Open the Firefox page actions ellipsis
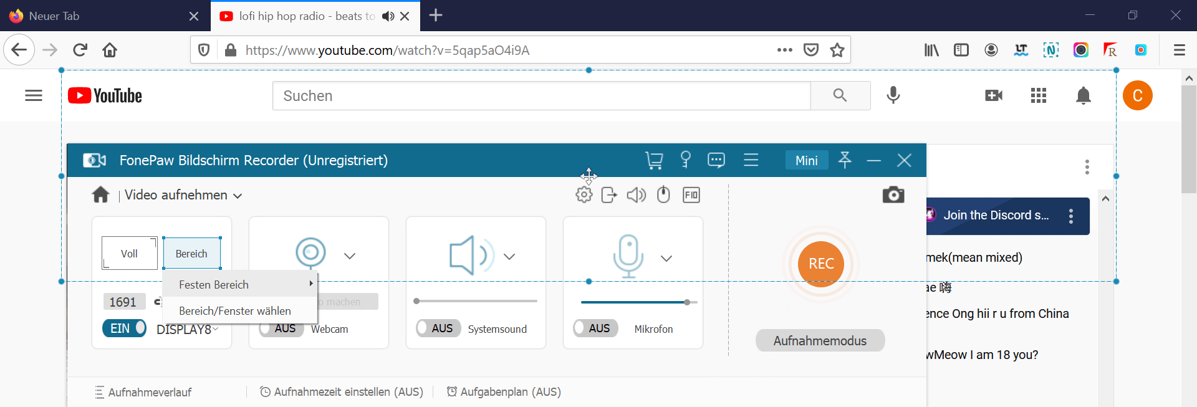 click(x=785, y=50)
